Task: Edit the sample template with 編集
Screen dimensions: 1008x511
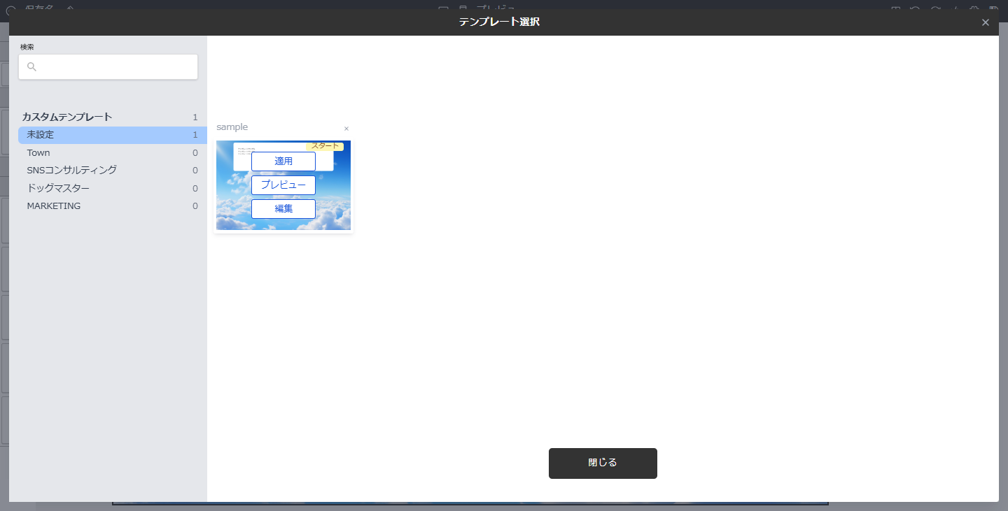Action: coord(283,208)
